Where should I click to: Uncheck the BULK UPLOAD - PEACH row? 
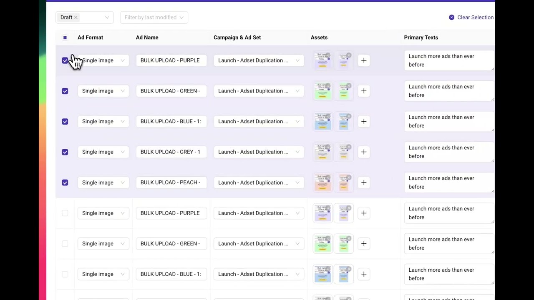(65, 182)
